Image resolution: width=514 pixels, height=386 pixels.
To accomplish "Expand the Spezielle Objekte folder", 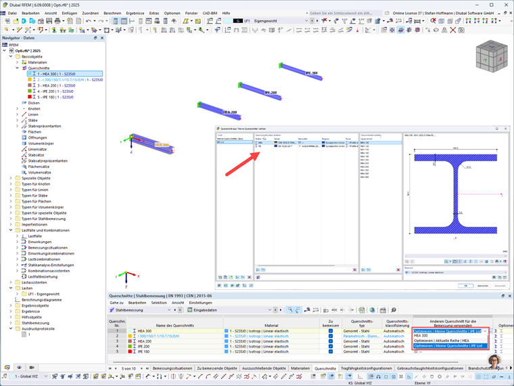I will (x=11, y=178).
